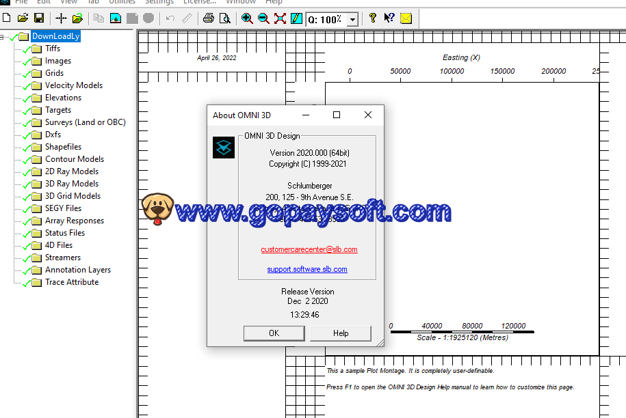The width and height of the screenshot is (626, 418).
Task: Click the undo arrow icon
Action: click(x=170, y=18)
